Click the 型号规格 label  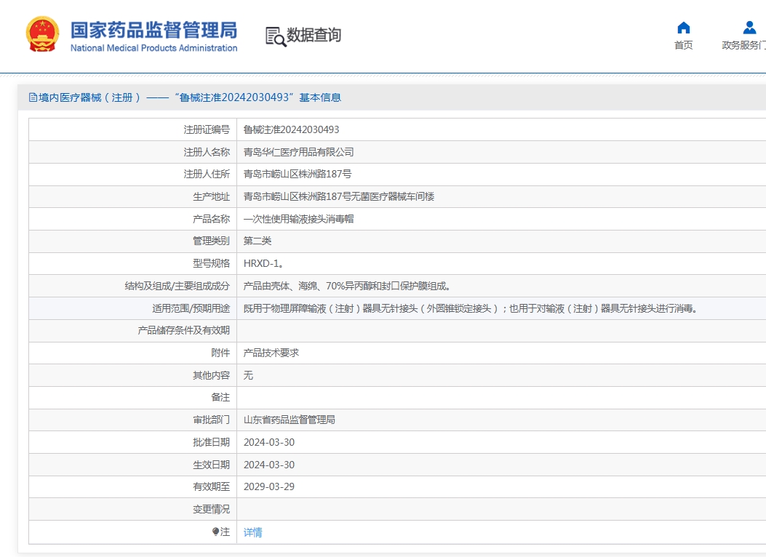click(211, 264)
